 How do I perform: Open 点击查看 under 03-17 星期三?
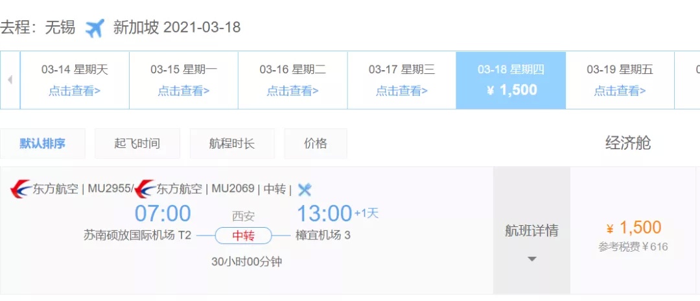(x=401, y=91)
